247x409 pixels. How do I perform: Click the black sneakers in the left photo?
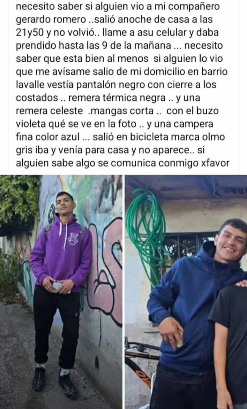click(x=54, y=381)
